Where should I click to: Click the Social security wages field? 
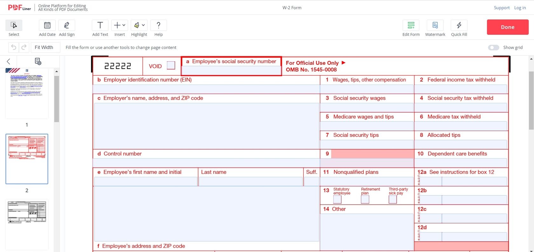click(367, 107)
